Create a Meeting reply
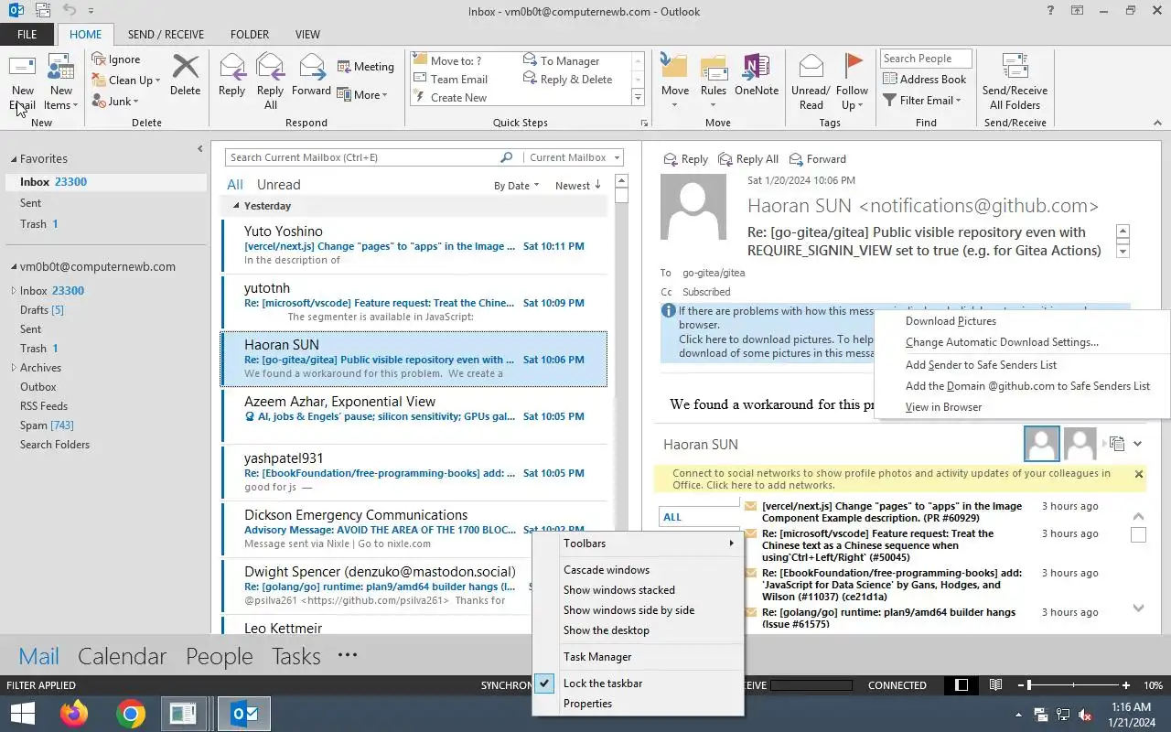 366,67
